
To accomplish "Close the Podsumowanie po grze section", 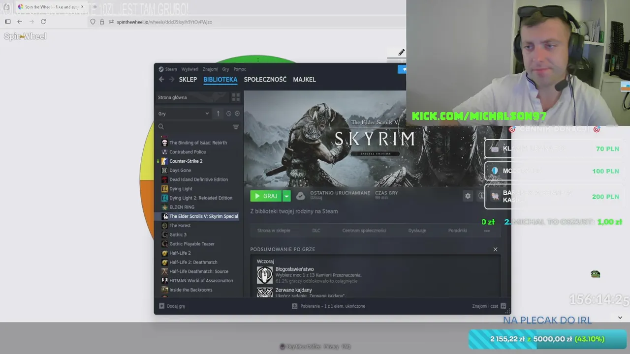I will 495,249.
